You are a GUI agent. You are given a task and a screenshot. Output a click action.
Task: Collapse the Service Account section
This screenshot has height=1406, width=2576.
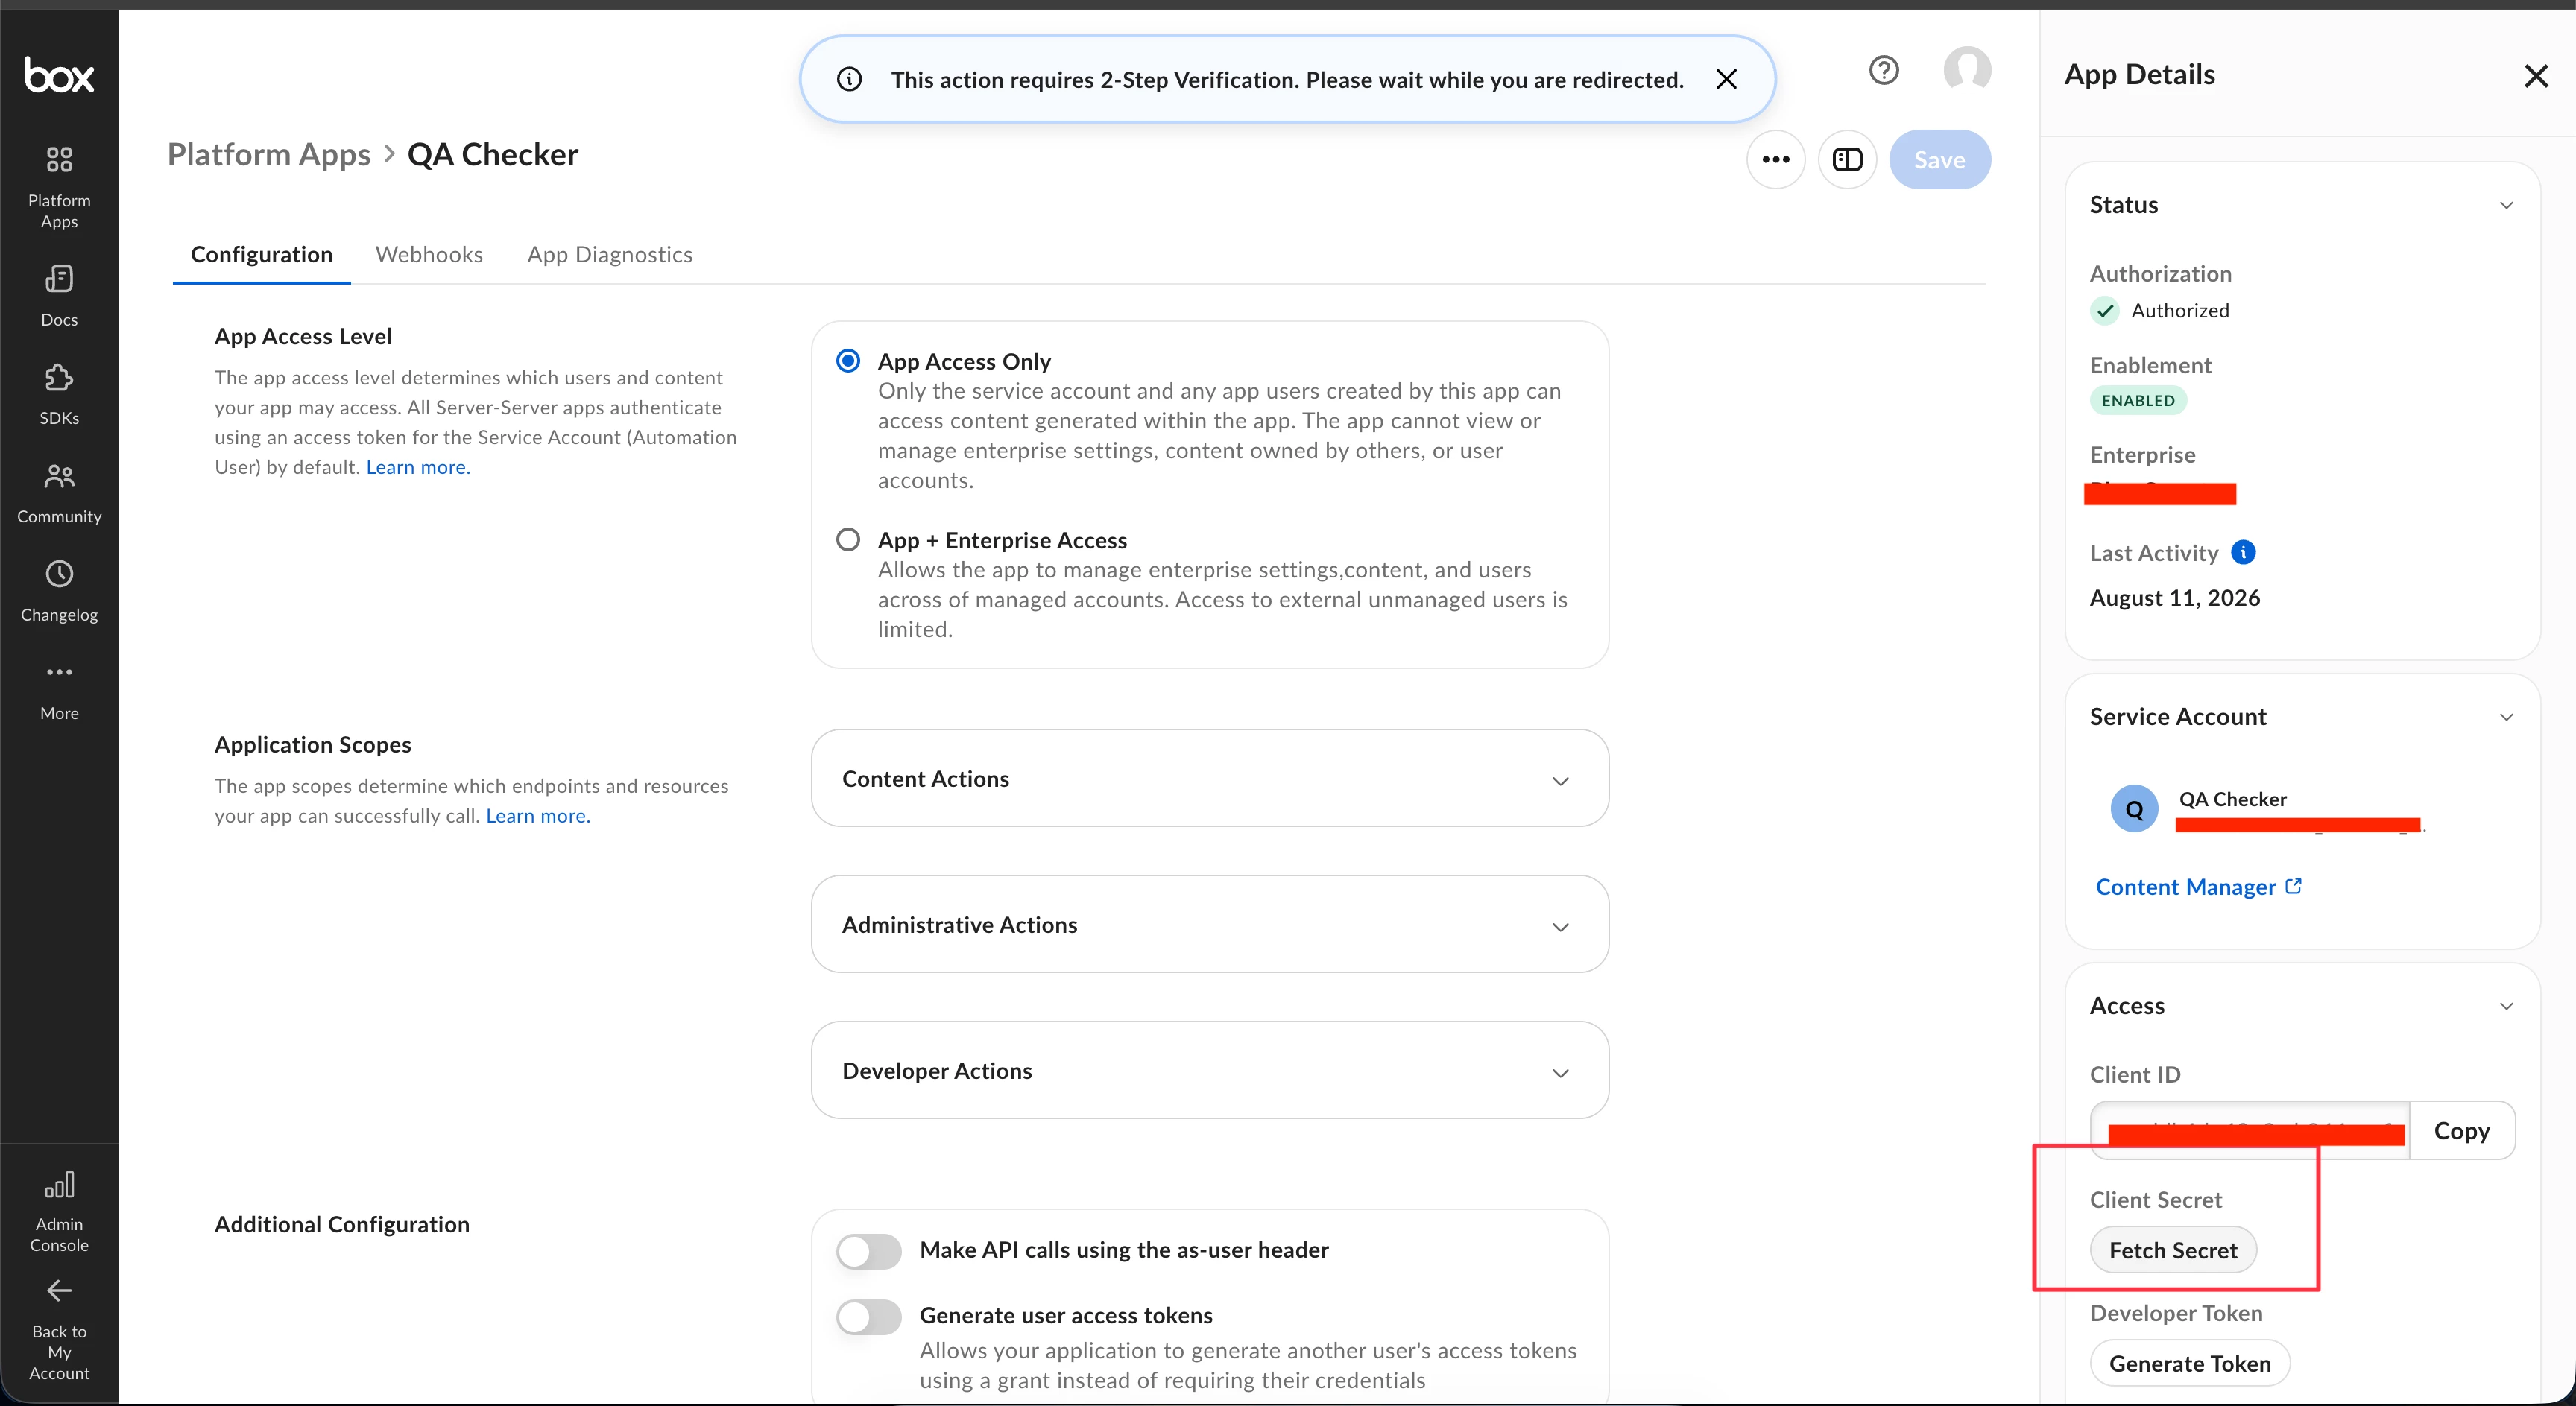[2506, 717]
